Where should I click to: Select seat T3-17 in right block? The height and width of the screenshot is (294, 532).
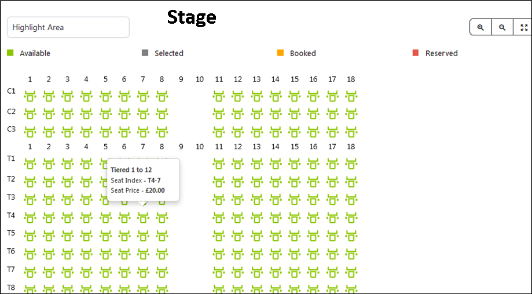[x=332, y=200]
